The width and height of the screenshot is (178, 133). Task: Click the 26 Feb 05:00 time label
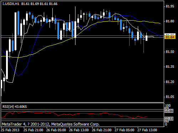[x=56, y=130]
